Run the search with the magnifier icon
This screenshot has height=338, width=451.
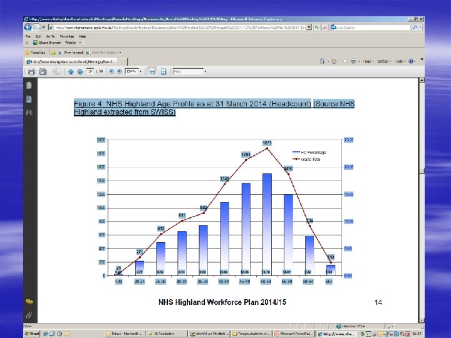(415, 28)
